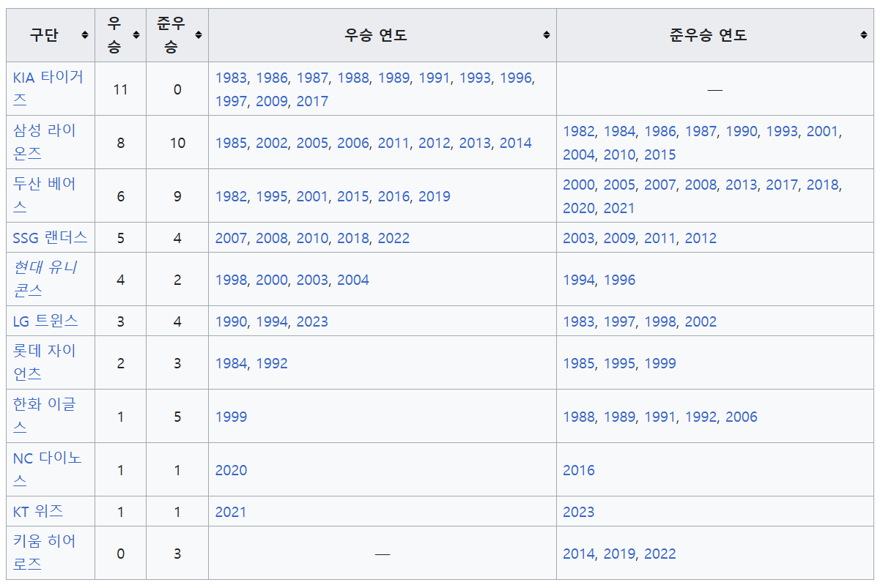Click the 우승 연도 column header text
The height and width of the screenshot is (588, 883).
[376, 35]
